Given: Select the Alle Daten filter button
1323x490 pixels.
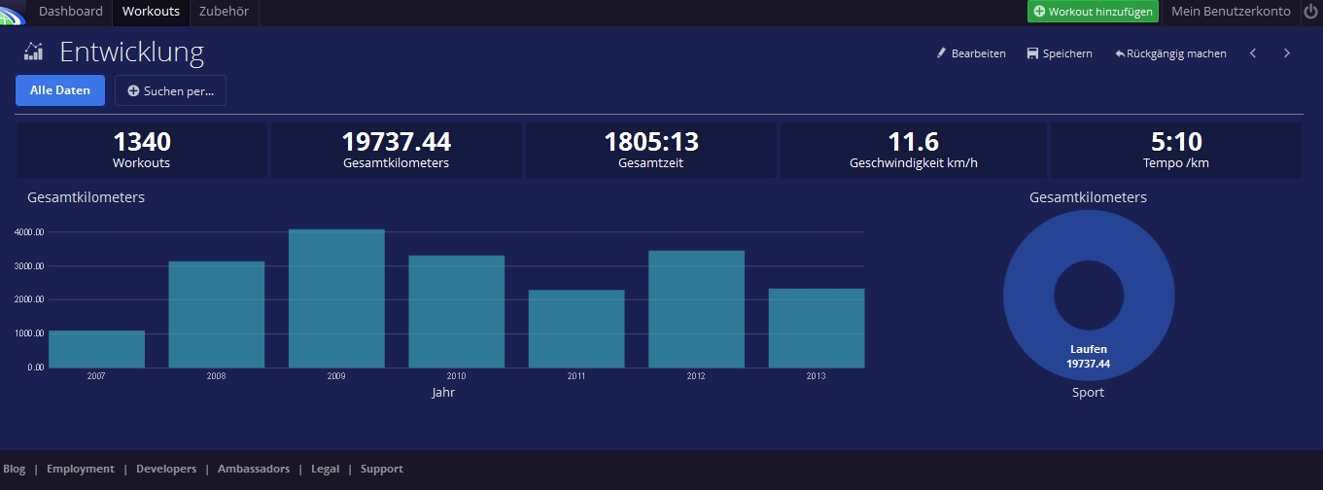Looking at the screenshot, I should click(x=60, y=90).
